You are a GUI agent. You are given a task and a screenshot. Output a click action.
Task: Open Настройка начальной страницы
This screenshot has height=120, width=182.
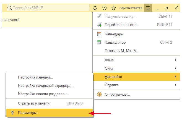(46, 86)
